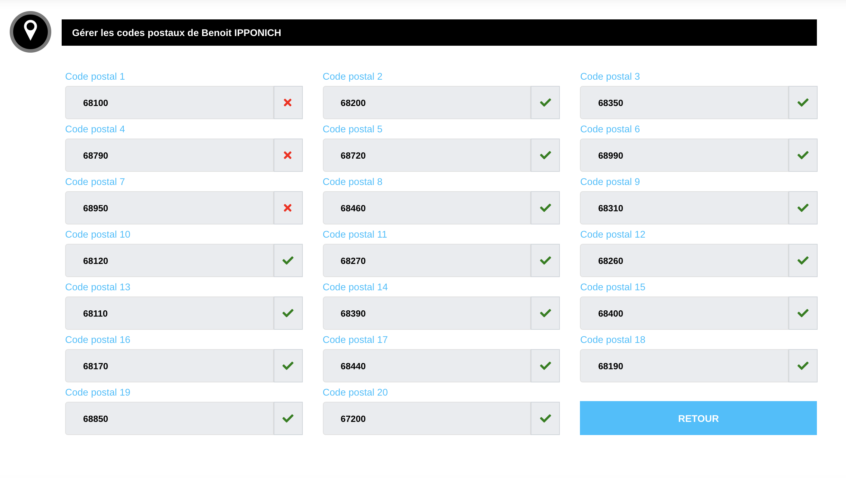Screen dimensions: 846x478
Task: Click the checkmark beside 68720
Action: 545,155
